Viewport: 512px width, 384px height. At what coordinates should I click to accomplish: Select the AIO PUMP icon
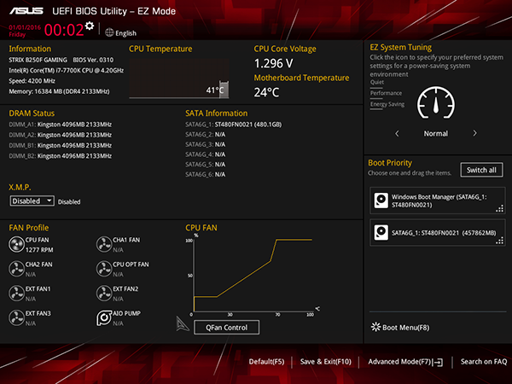point(104,317)
